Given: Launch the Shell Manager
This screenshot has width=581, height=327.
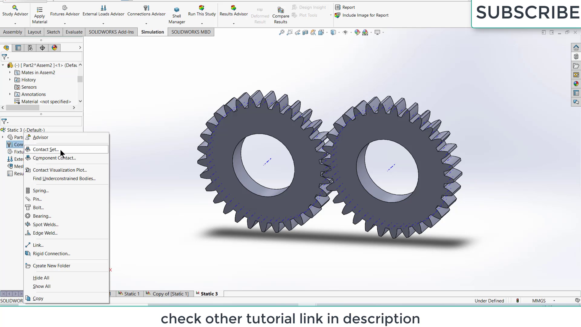Looking at the screenshot, I should point(176,14).
